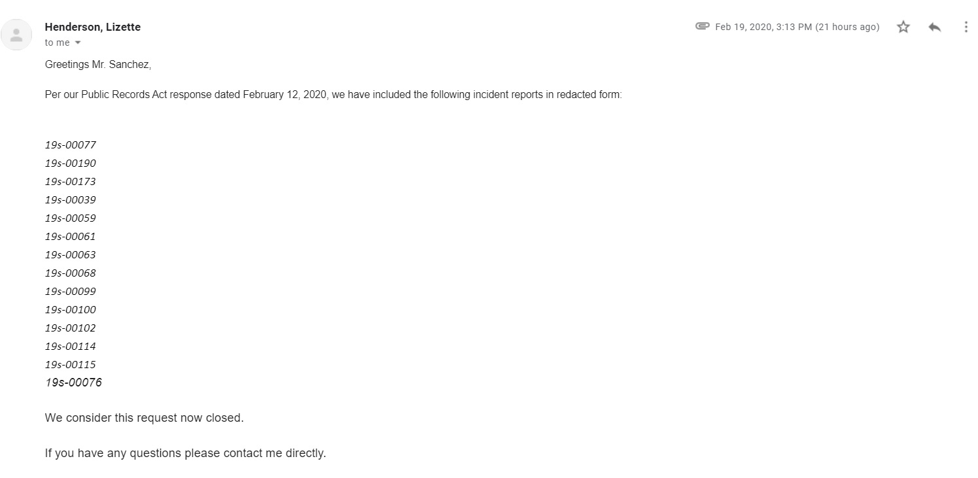The height and width of the screenshot is (478, 978).
Task: Click incident entry 19s-00099
Action: pos(71,292)
